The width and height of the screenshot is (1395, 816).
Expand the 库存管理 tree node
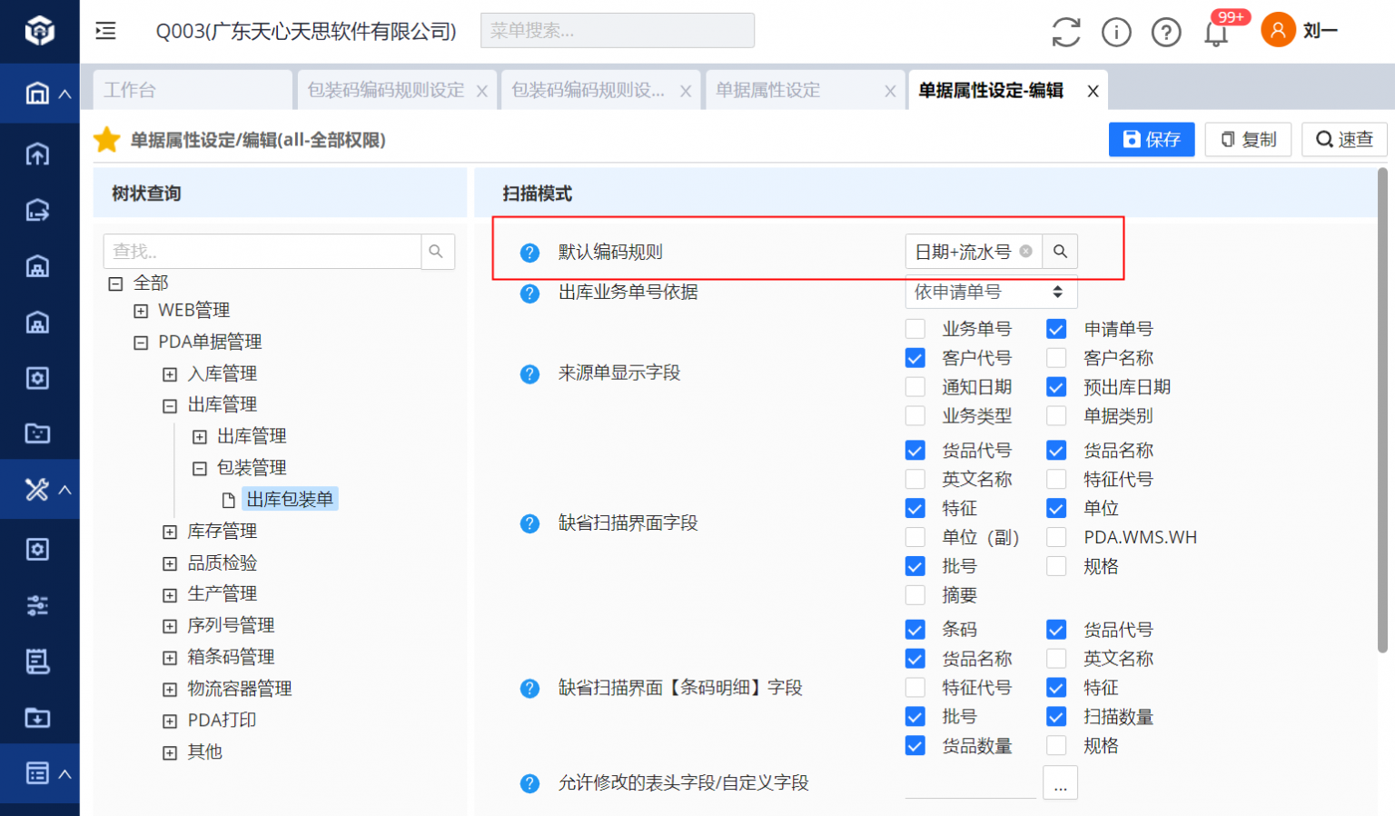point(170,532)
